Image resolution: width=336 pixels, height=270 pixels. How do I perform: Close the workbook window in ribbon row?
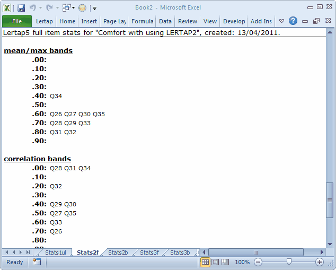328,21
